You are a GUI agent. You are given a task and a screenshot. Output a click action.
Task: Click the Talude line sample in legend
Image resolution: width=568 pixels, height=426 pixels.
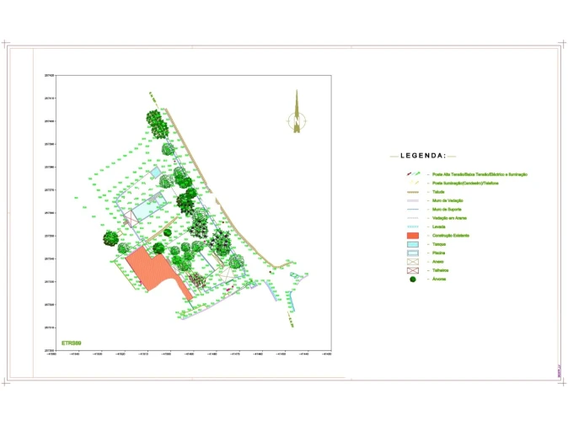(413, 192)
